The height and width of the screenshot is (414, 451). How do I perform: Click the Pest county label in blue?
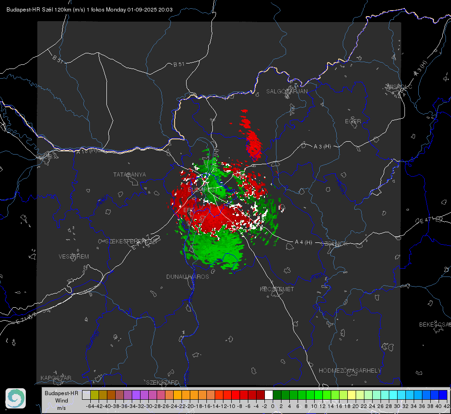coord(317,276)
